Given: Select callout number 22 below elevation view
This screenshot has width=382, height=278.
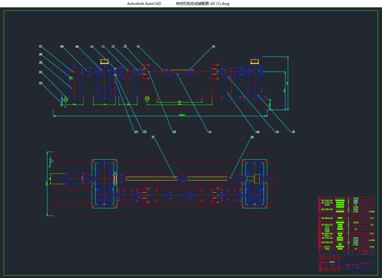Looking at the screenshot, I should point(174,132).
